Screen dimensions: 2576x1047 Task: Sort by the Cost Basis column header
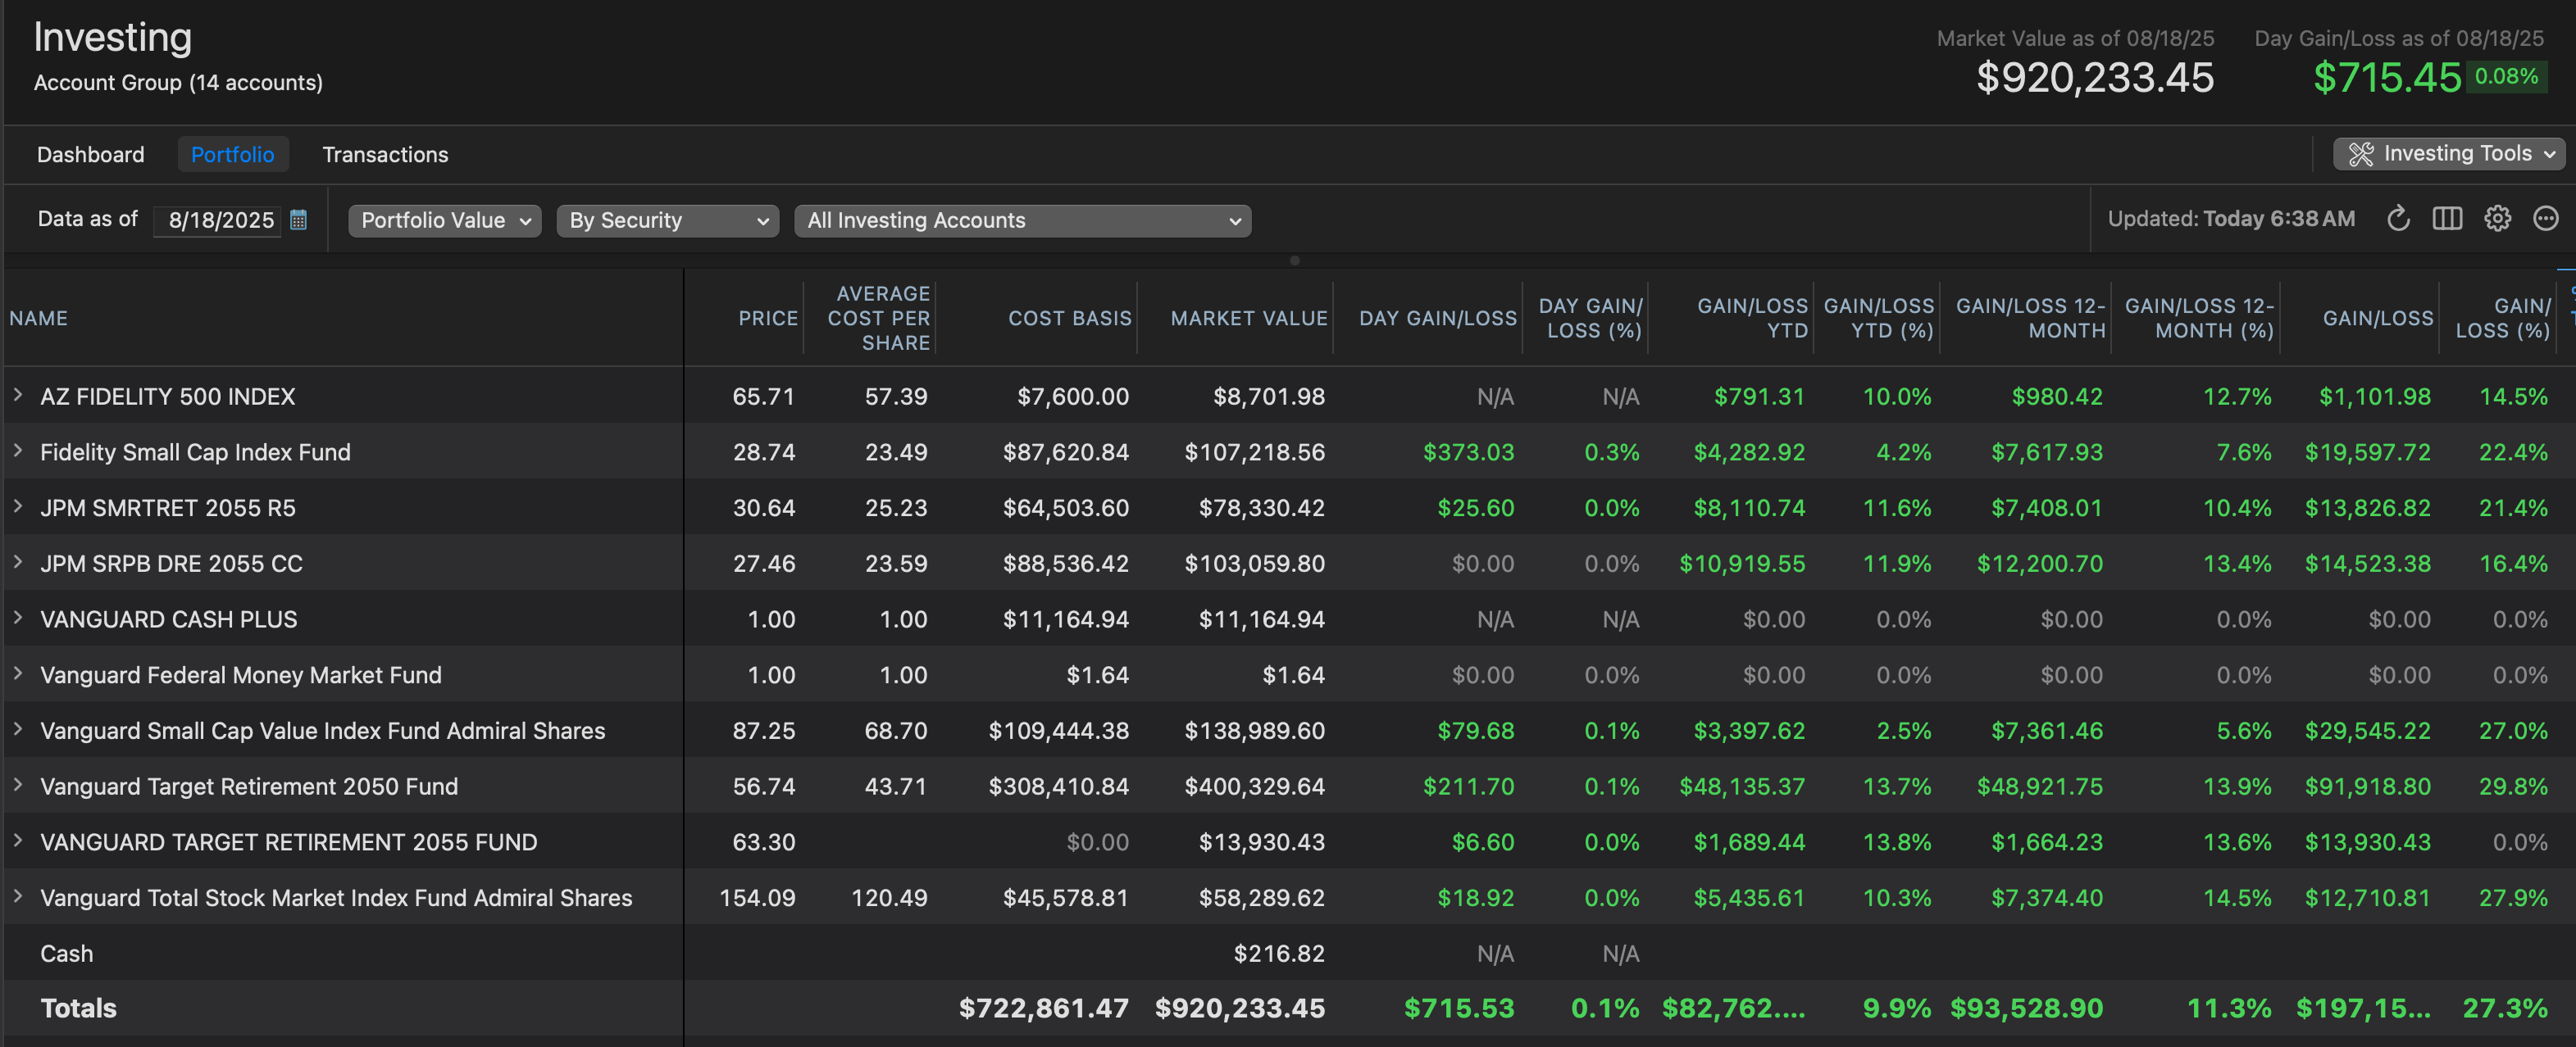tap(1069, 319)
